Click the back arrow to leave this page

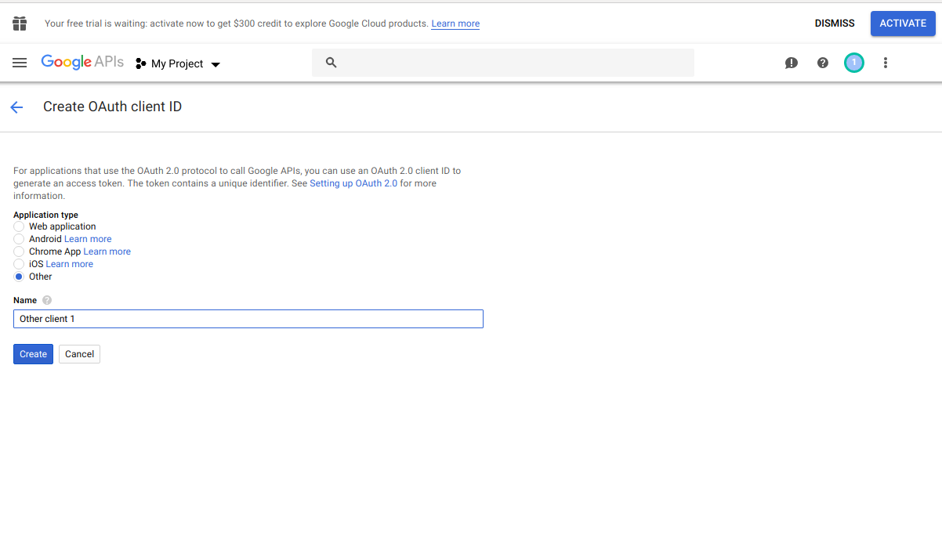coord(16,107)
